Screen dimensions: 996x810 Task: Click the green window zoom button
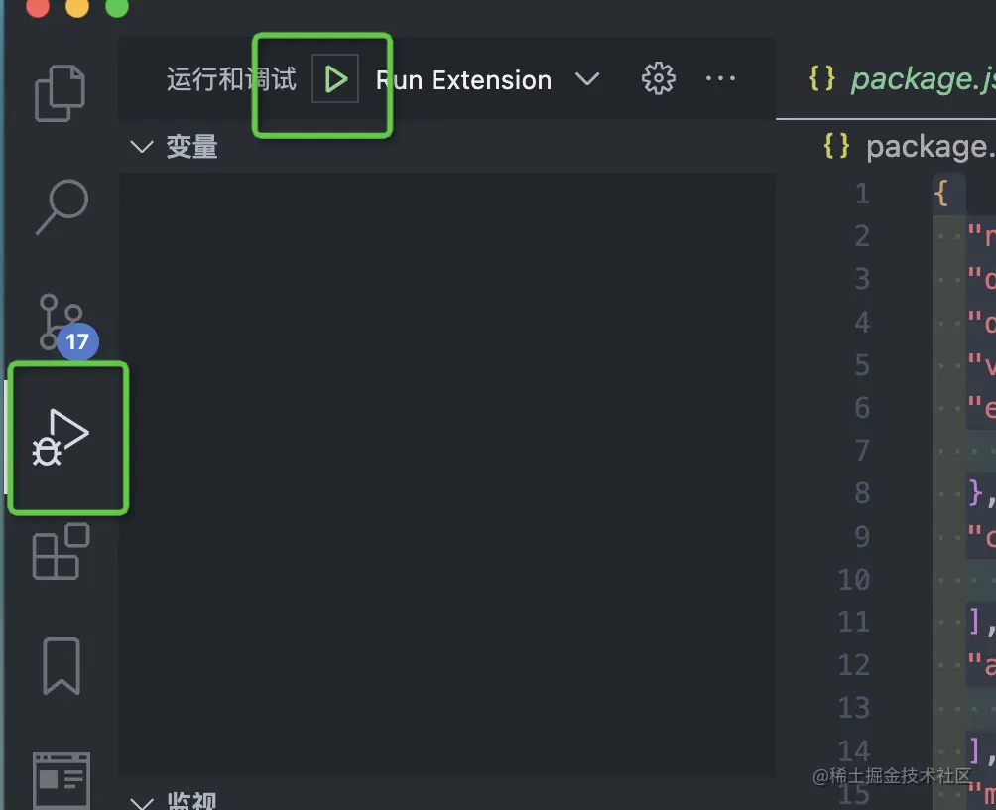pos(117,7)
